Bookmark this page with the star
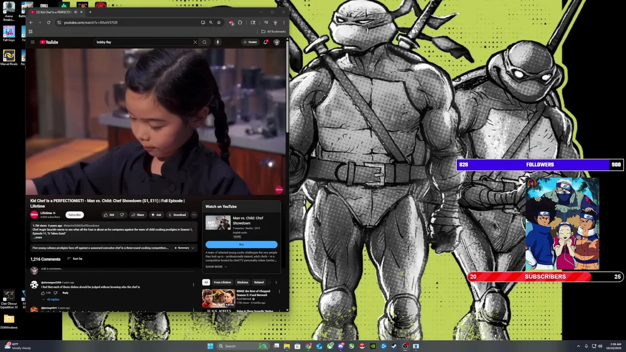Image resolution: width=626 pixels, height=352 pixels. (x=219, y=22)
